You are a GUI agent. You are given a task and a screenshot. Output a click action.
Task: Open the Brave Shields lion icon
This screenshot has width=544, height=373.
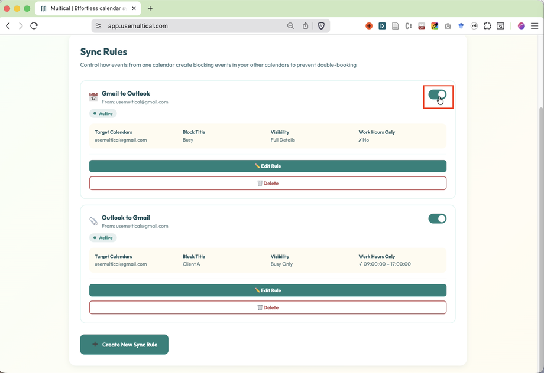click(x=321, y=26)
